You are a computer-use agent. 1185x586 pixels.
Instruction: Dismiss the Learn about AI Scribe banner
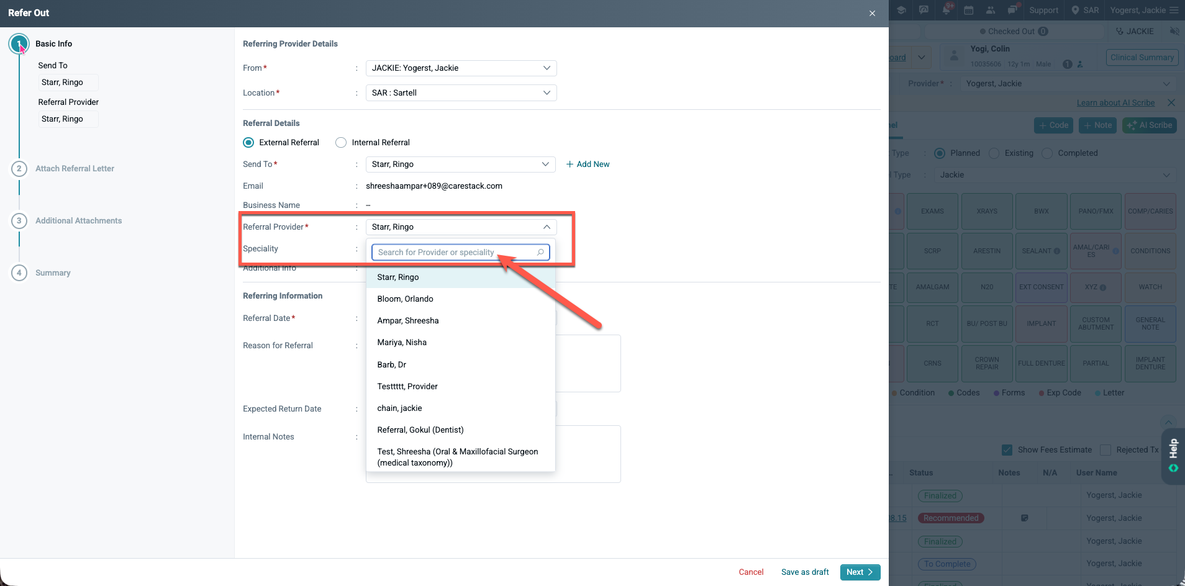pyautogui.click(x=1171, y=102)
